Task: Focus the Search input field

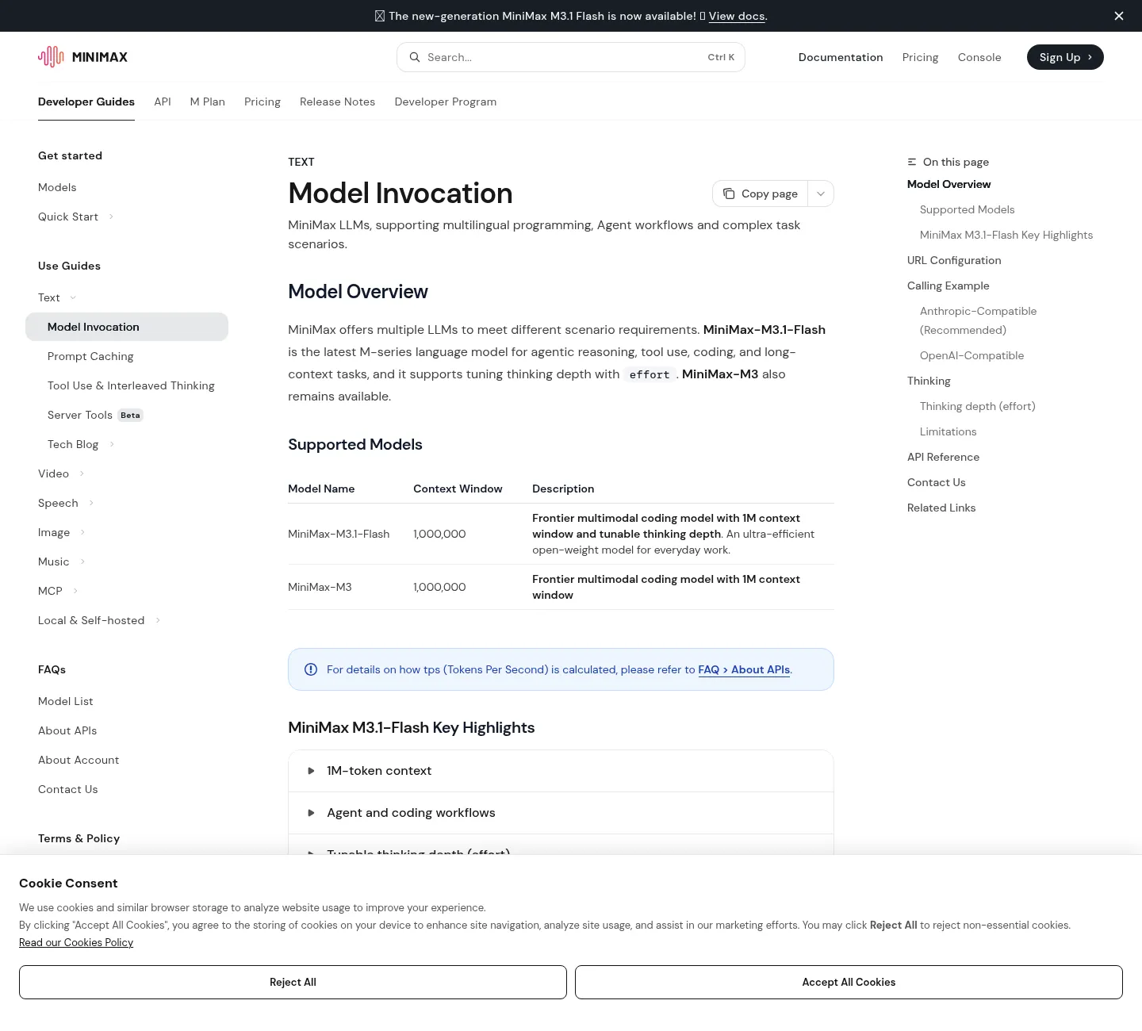Action: [x=571, y=57]
